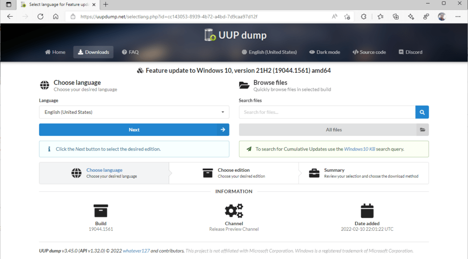
Task: Click the user profile avatar
Action: [x=442, y=17]
